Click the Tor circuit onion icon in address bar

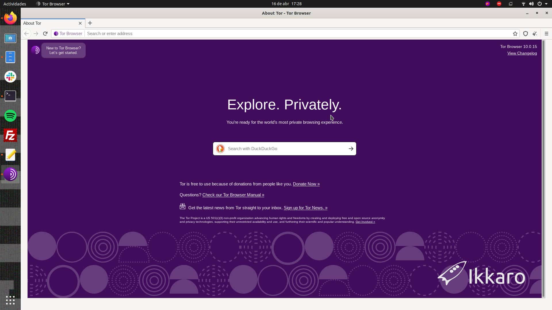[x=56, y=34]
